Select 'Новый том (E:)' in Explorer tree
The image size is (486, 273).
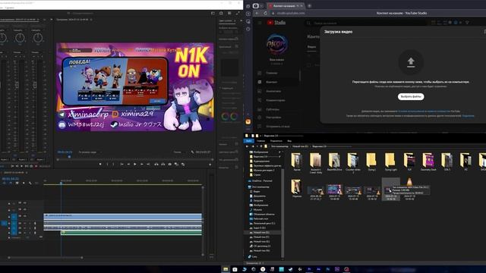tap(261, 232)
